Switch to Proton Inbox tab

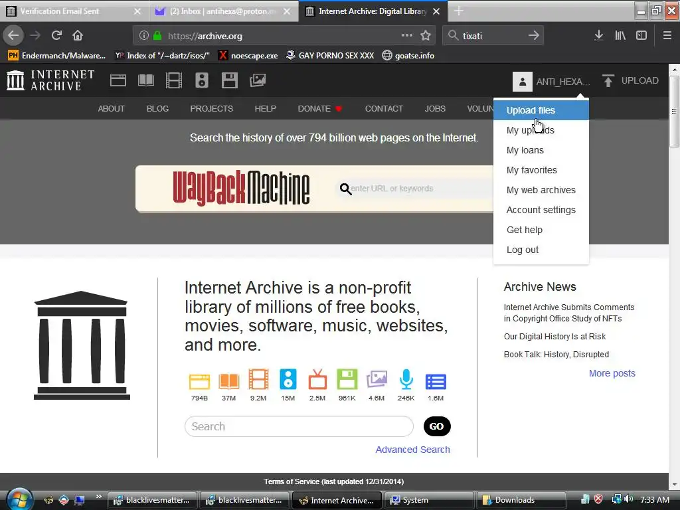pyautogui.click(x=223, y=11)
